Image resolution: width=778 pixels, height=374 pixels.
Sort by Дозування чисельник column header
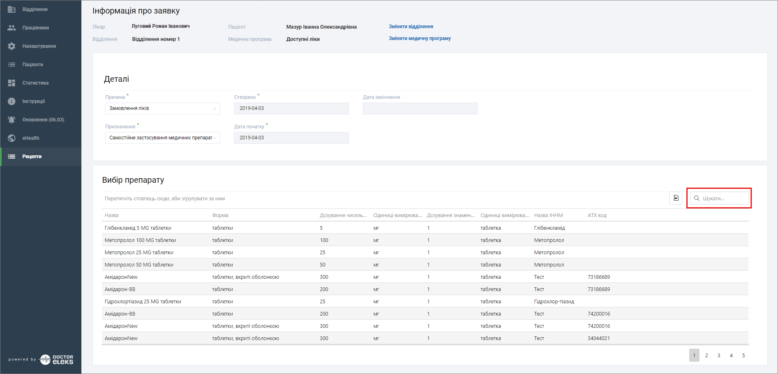point(343,215)
